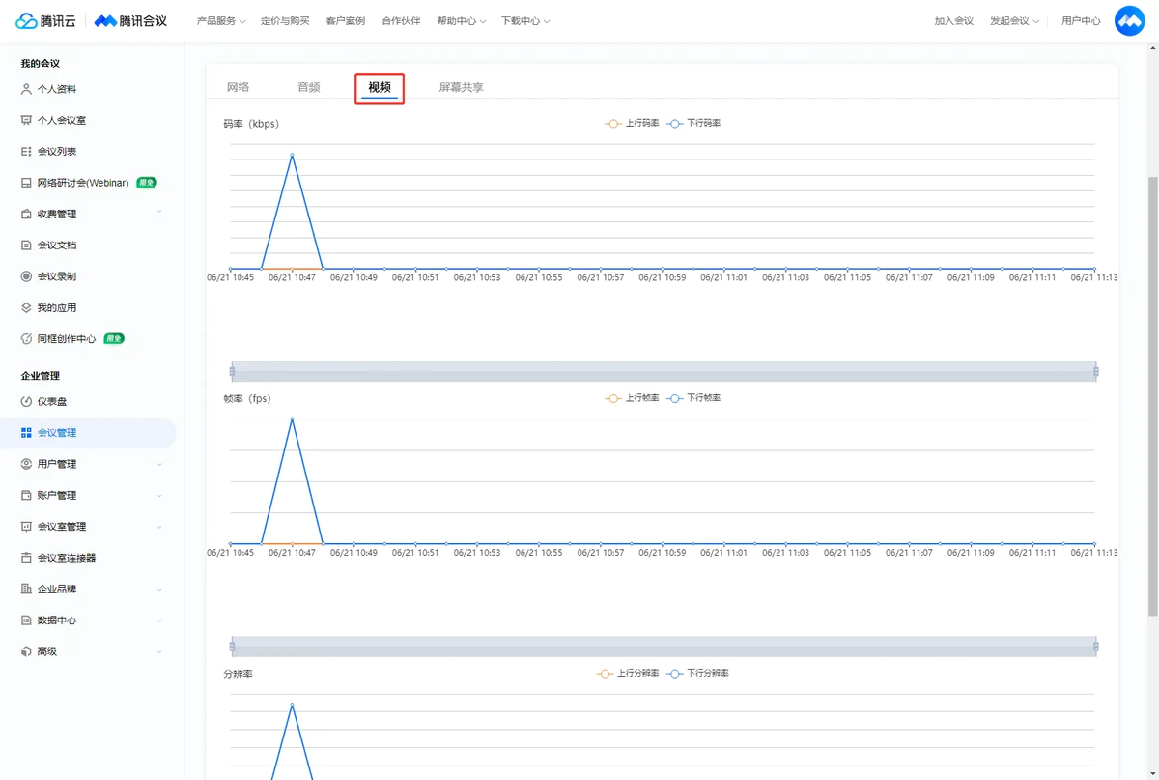Image resolution: width=1159 pixels, height=780 pixels.
Task: Toggle the 下行帧率 legend series
Action: 693,398
